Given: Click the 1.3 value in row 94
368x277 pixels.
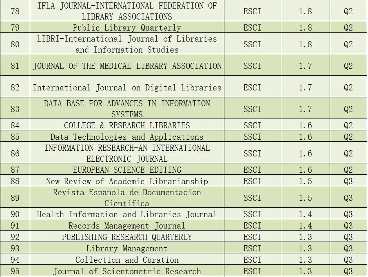Looking at the screenshot, I should 305,260.
